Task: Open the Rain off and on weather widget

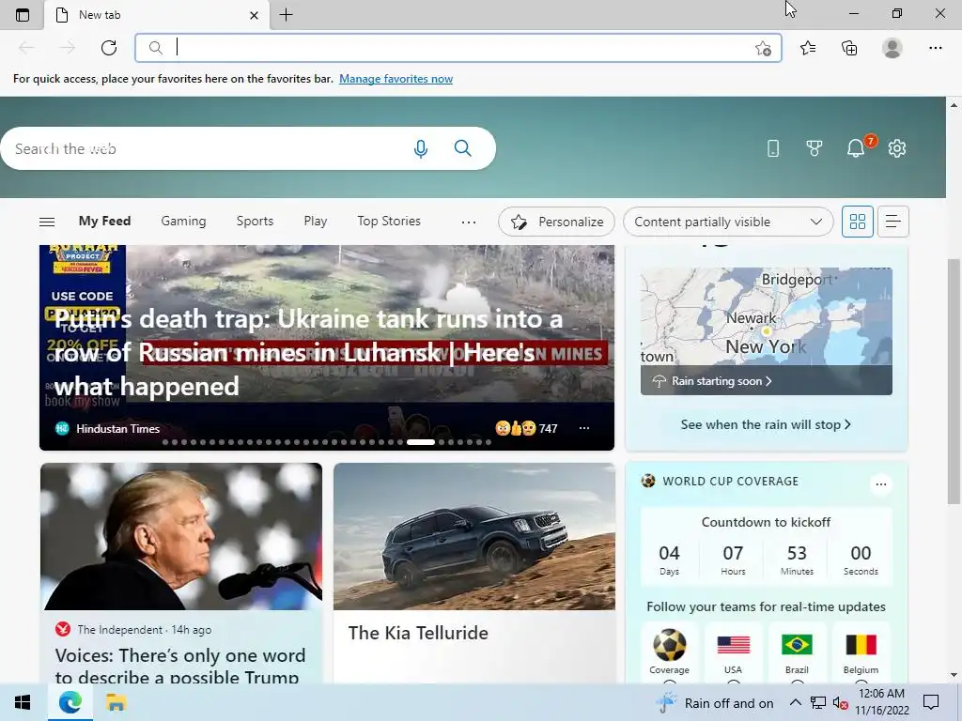Action: (x=715, y=703)
